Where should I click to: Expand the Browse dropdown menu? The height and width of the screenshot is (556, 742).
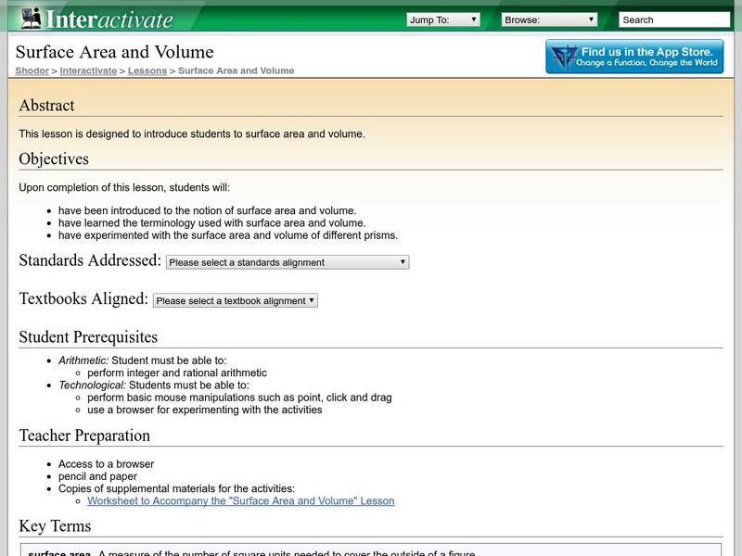coord(550,19)
